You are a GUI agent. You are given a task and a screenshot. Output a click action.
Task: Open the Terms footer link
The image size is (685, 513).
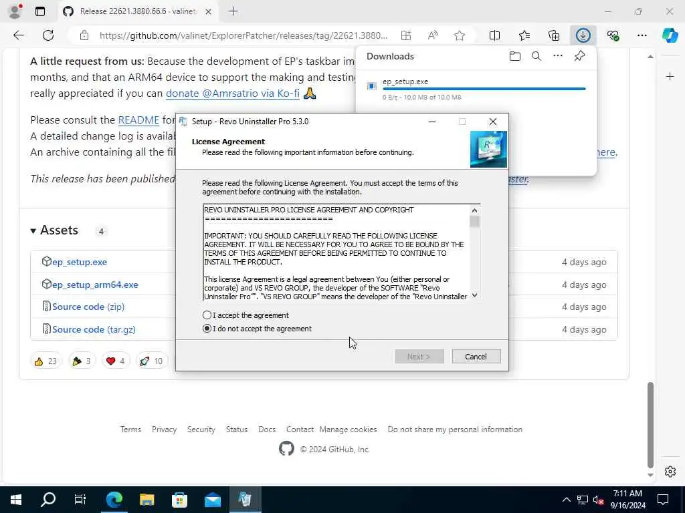(130, 430)
